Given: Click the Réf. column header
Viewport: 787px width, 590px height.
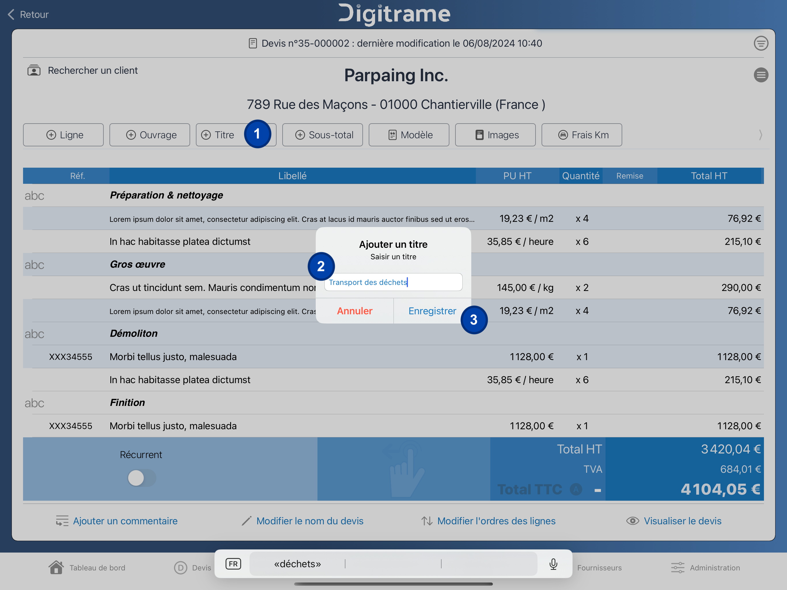Looking at the screenshot, I should coord(77,176).
